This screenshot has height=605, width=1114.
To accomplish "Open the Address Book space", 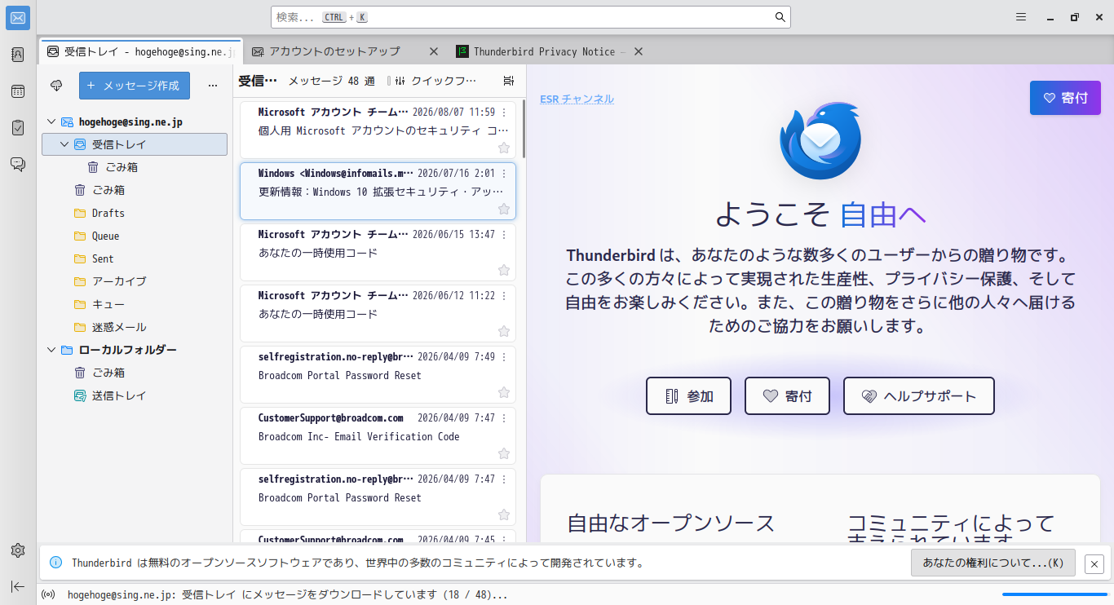I will [18, 55].
